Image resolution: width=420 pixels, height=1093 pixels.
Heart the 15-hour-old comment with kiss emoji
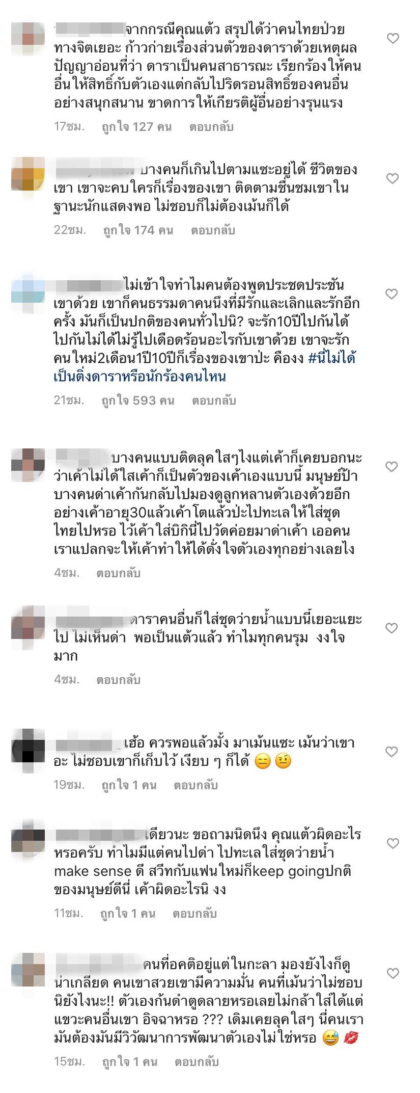pos(393,974)
